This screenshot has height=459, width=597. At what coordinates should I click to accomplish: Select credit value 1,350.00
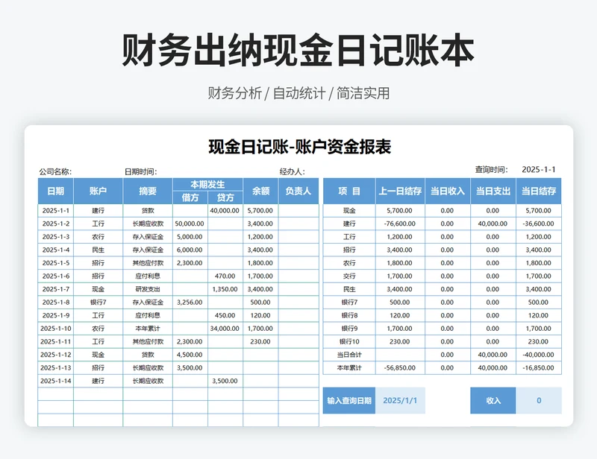coord(225,289)
